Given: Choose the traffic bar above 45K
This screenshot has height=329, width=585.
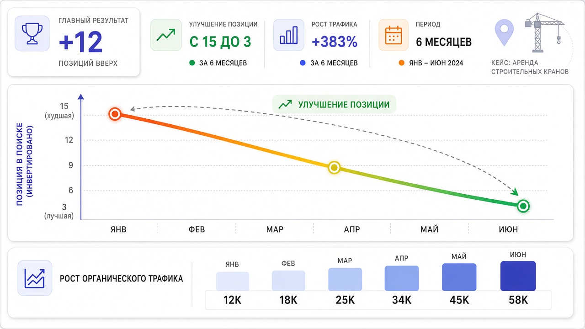Looking at the screenshot, I should pyautogui.click(x=459, y=277).
